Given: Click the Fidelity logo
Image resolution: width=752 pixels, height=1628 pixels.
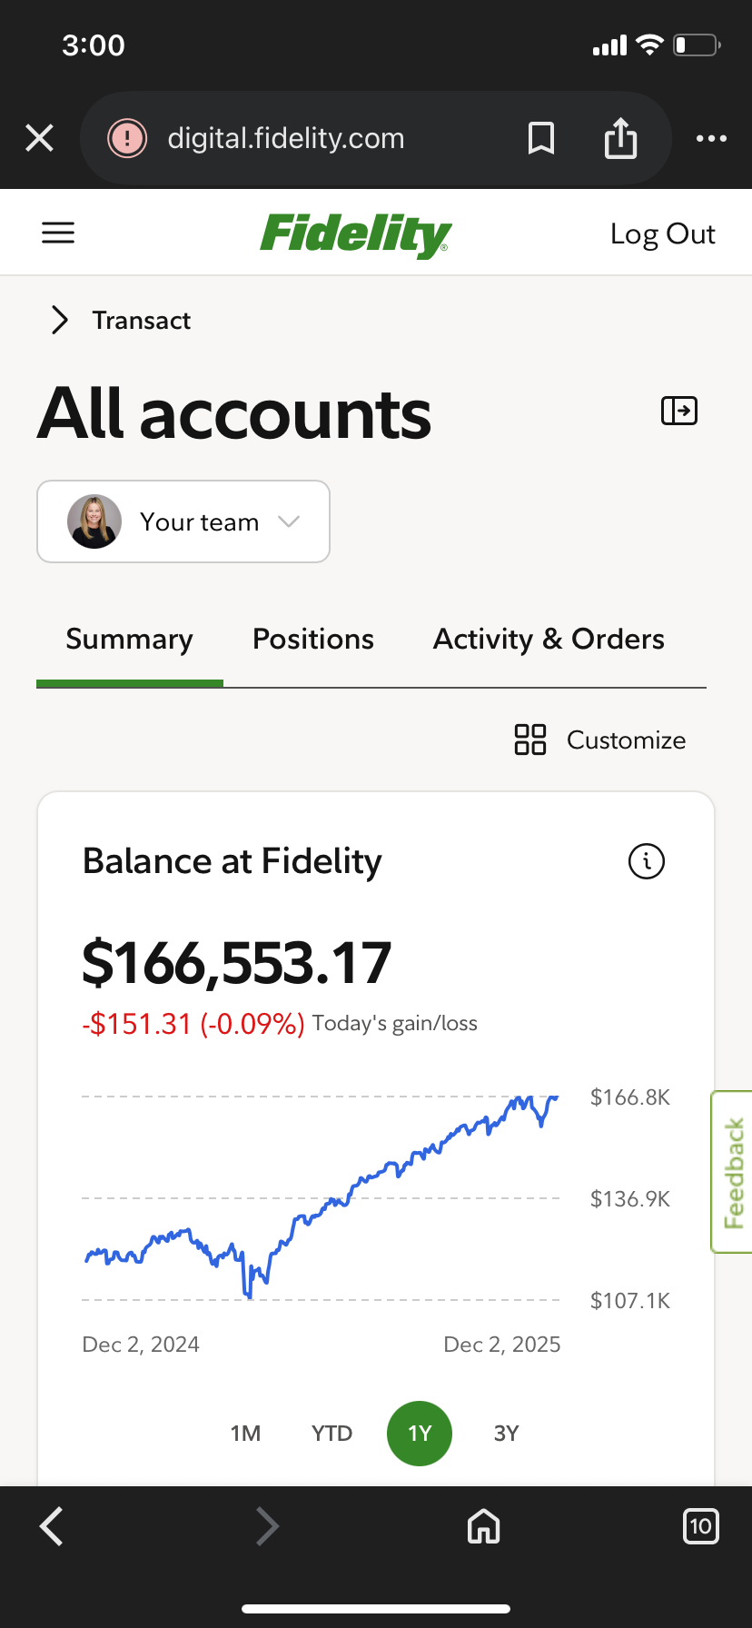Looking at the screenshot, I should tap(355, 234).
